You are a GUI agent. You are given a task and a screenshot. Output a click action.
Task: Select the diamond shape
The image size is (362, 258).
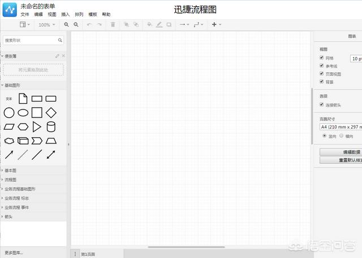pos(51,113)
